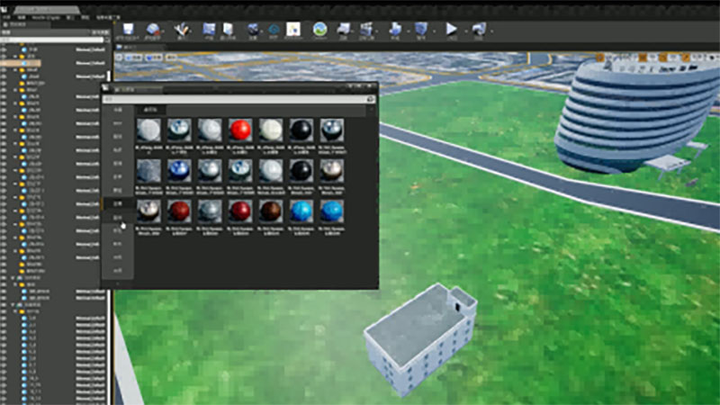Click the search field in material dialog

point(234,99)
